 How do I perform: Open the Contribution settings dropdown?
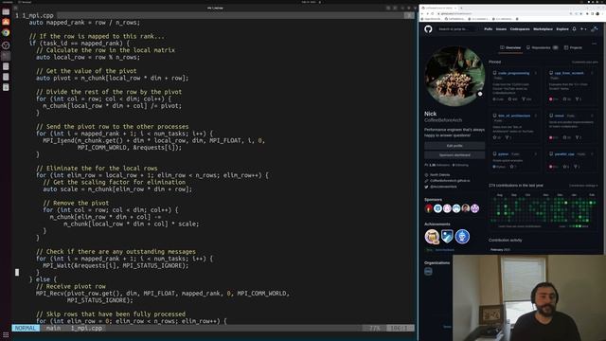point(583,186)
